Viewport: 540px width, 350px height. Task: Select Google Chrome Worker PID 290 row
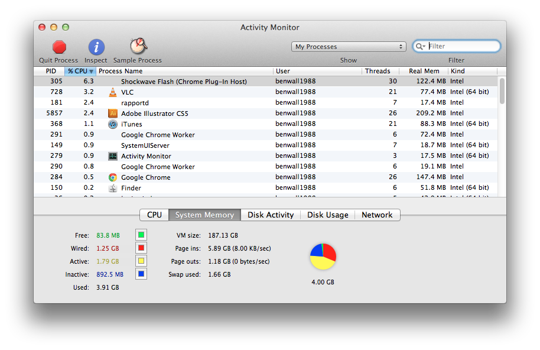266,166
